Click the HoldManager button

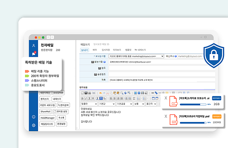coord(48,118)
